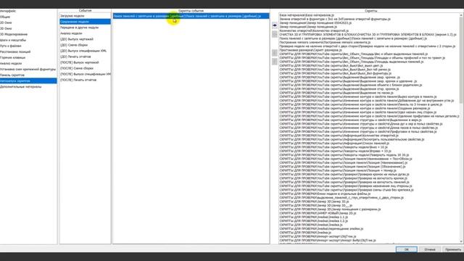Select '(ПОСЛЕ) Выпуск спецификации XML' event
Screen dimensions: 464x261
pos(86,74)
